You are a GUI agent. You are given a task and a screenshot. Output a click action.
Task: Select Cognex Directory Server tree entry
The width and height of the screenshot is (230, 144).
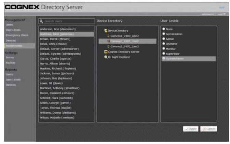click(124, 52)
